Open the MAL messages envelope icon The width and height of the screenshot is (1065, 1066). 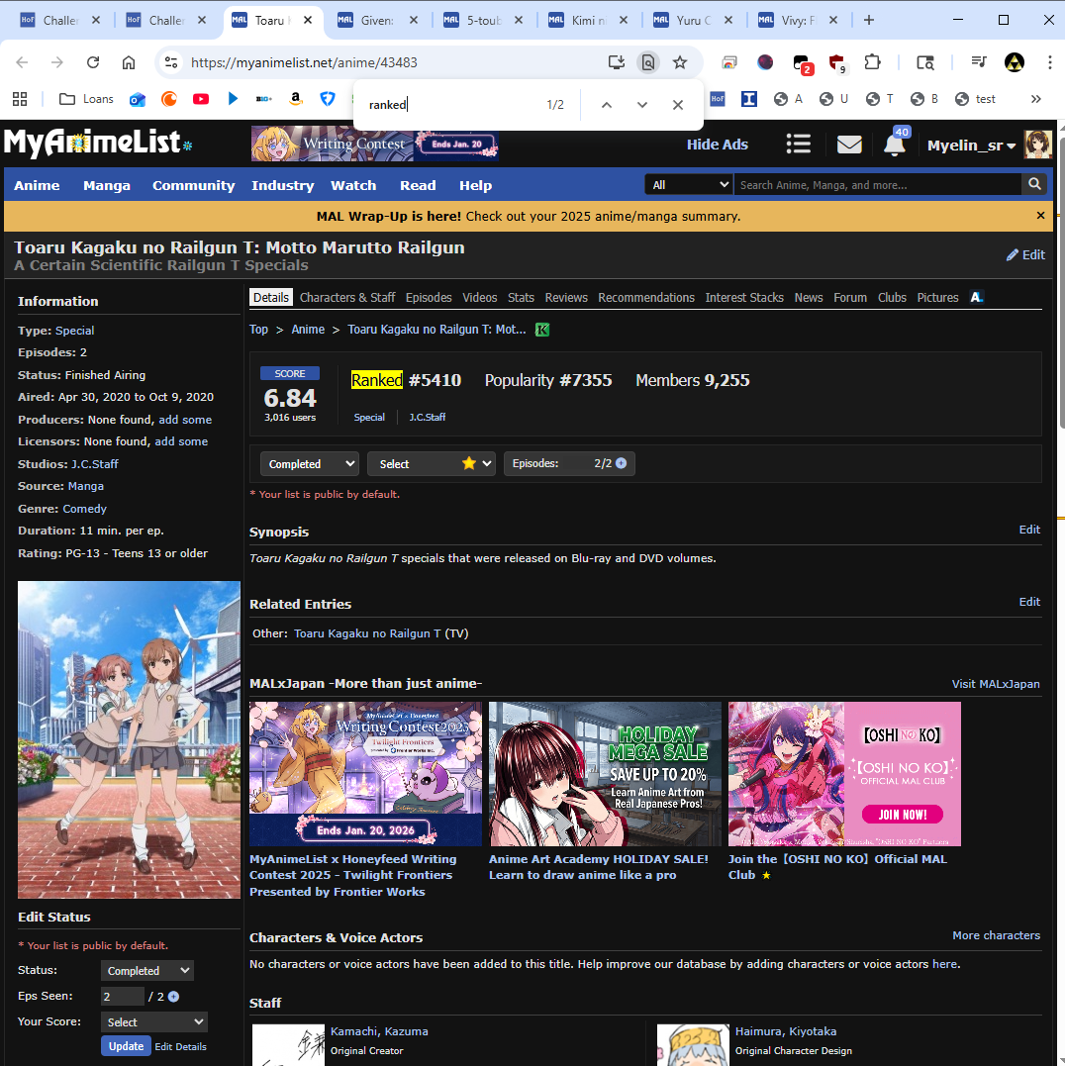click(x=849, y=145)
